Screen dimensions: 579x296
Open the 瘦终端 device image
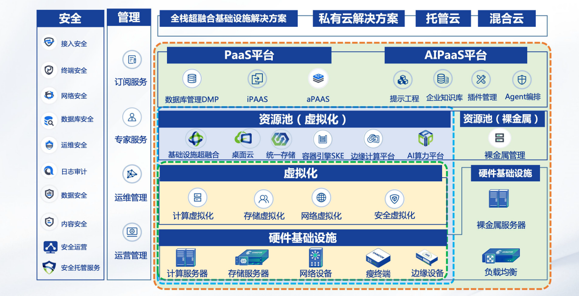pyautogui.click(x=378, y=258)
